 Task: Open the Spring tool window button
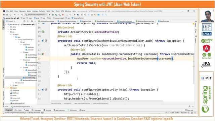[x=82, y=110]
